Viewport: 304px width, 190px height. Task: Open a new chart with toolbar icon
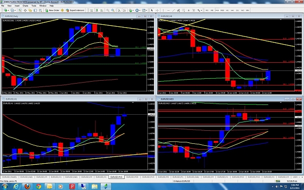click(x=5, y=10)
